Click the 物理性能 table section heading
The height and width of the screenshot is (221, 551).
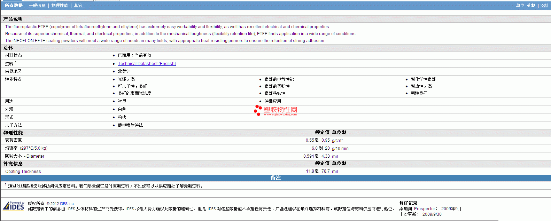[13, 133]
